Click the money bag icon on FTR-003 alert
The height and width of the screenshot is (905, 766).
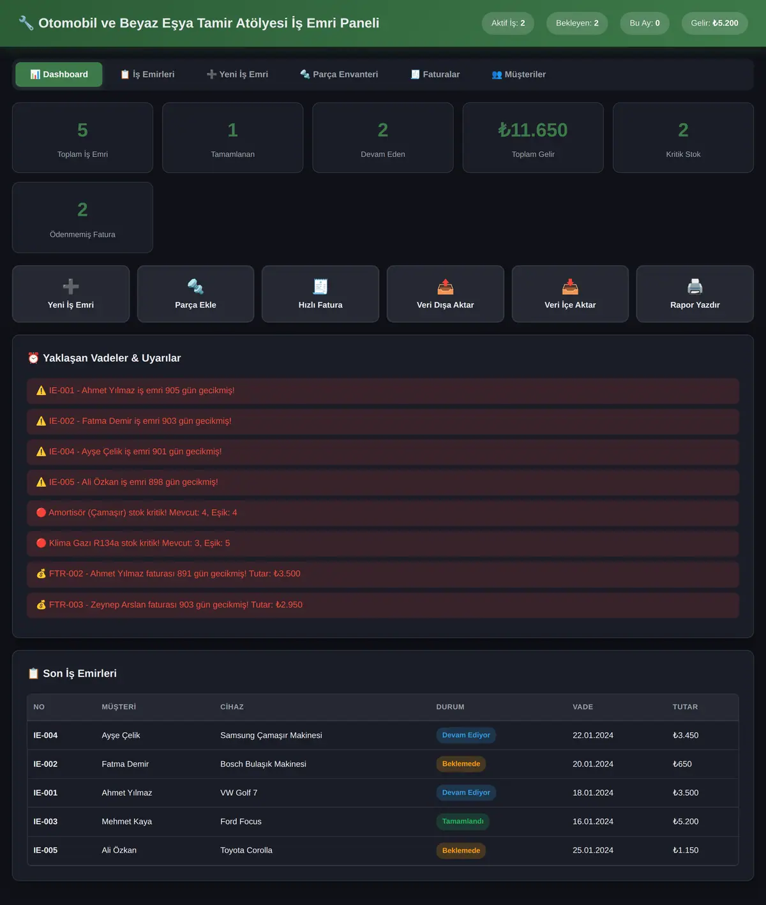(x=41, y=604)
